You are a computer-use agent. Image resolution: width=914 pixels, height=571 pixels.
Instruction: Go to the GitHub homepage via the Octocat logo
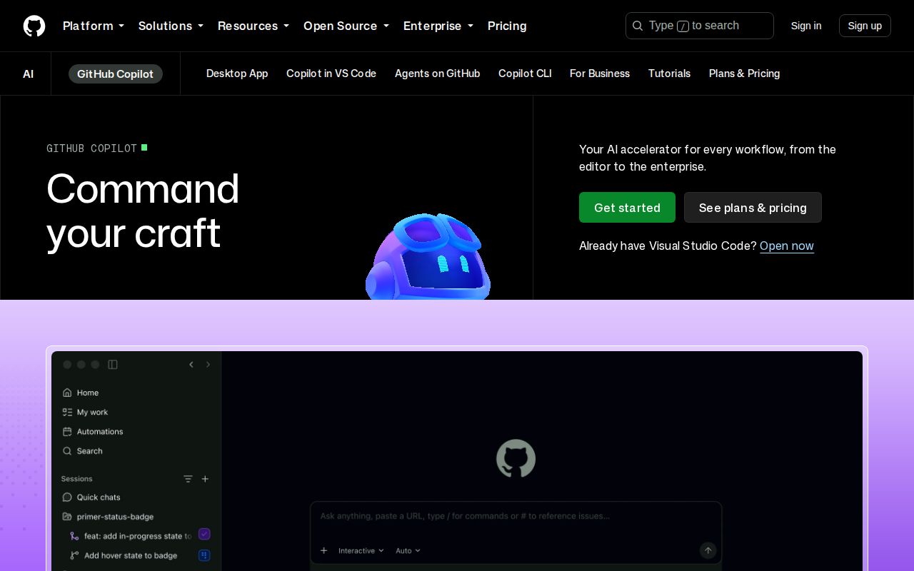point(34,26)
